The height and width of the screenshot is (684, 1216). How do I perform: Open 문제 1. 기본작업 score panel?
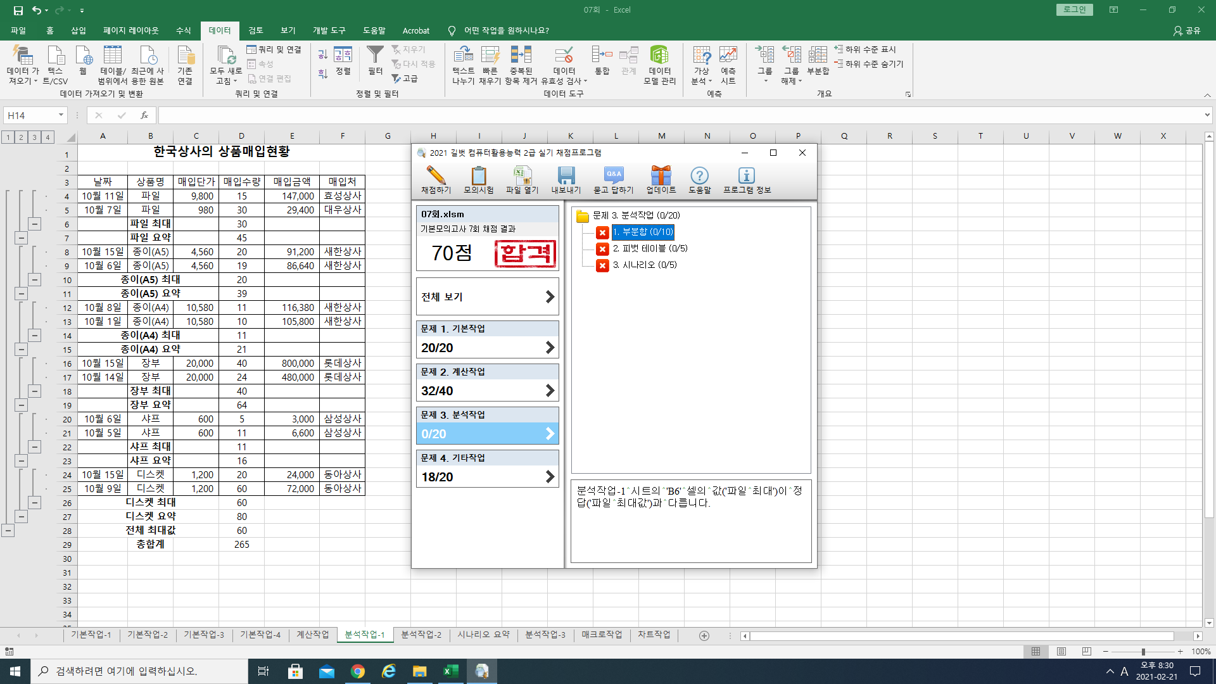pyautogui.click(x=487, y=339)
